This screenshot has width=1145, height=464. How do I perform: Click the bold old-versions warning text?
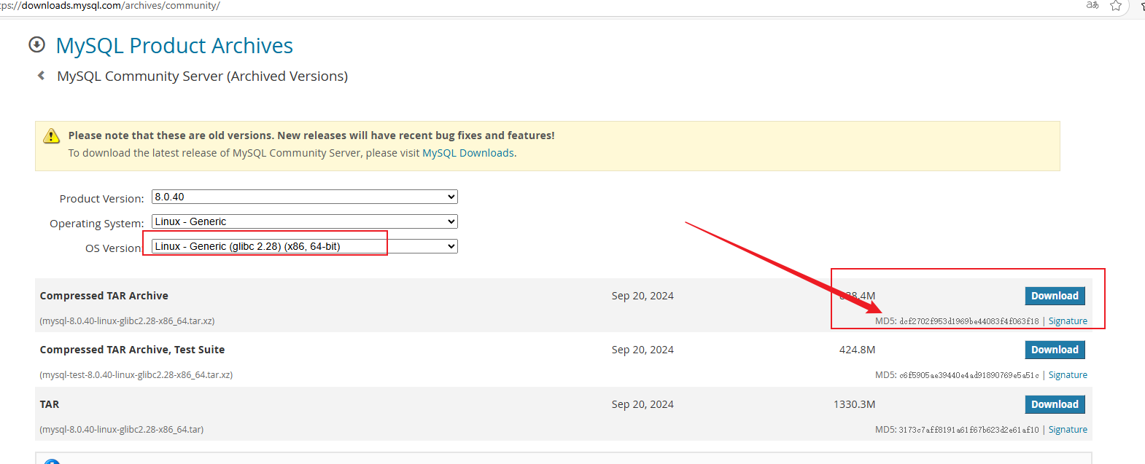pyautogui.click(x=311, y=135)
